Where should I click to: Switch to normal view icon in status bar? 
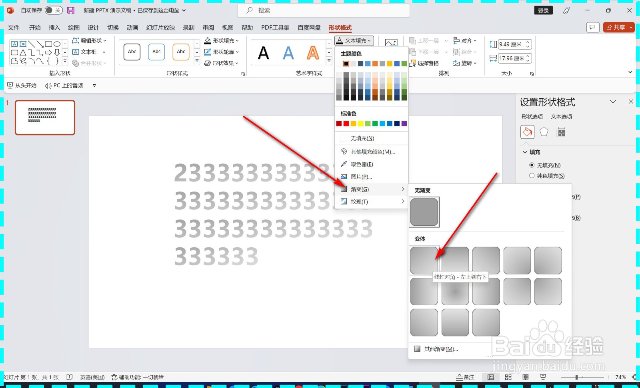[x=491, y=377]
